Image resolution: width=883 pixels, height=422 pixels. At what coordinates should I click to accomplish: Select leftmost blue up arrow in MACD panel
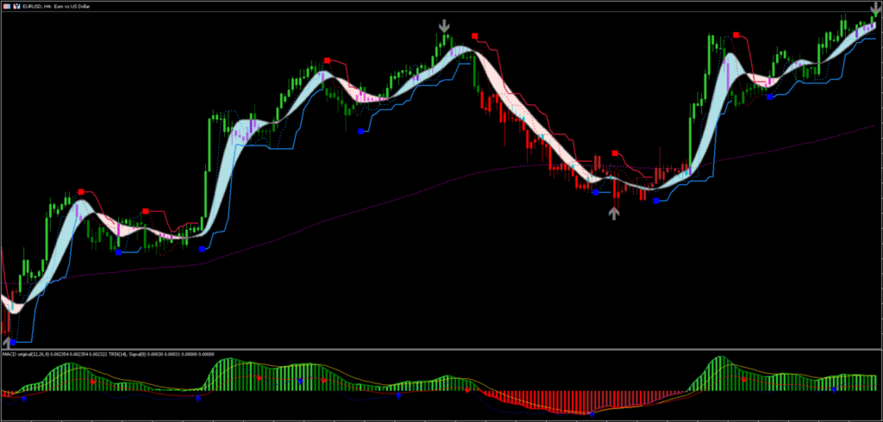[24, 399]
